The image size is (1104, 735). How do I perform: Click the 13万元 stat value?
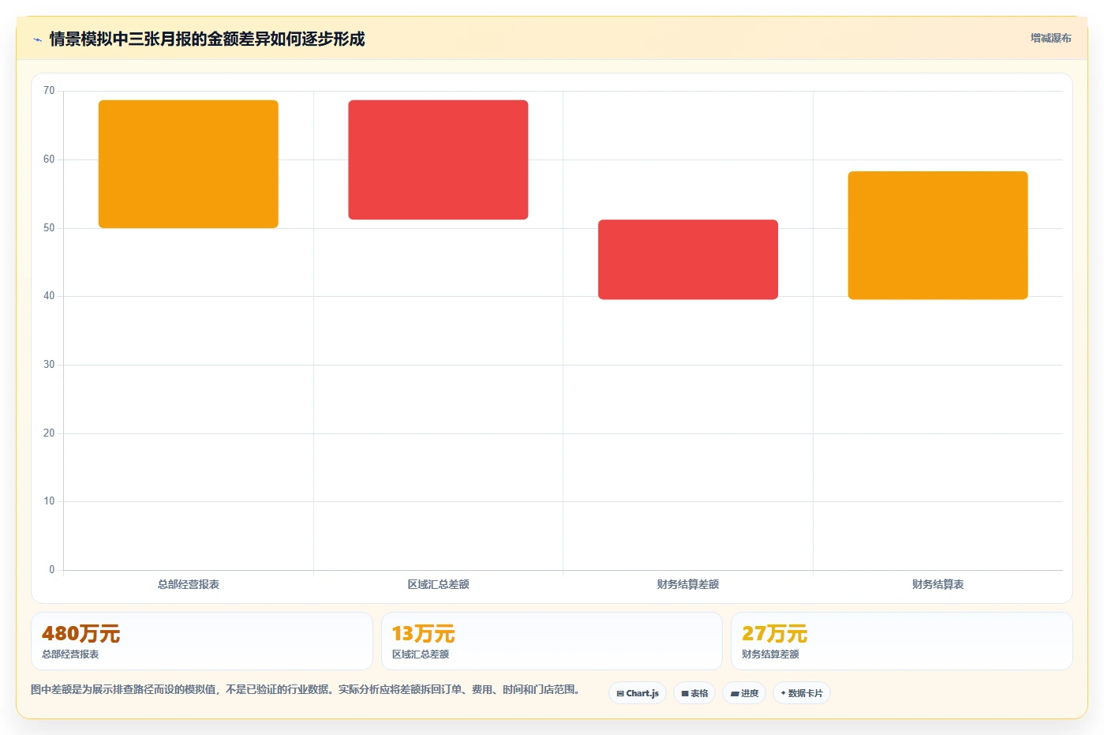pyautogui.click(x=423, y=634)
